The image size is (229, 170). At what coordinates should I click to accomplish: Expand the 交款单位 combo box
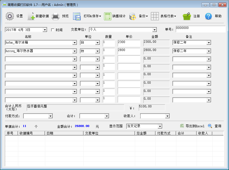154,30
